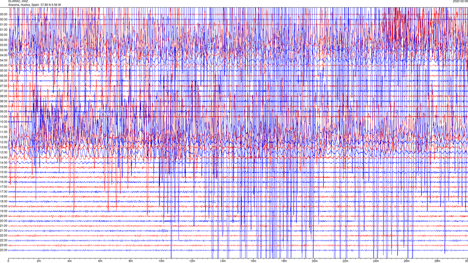Select the 04:00 trace time label

point(3,55)
